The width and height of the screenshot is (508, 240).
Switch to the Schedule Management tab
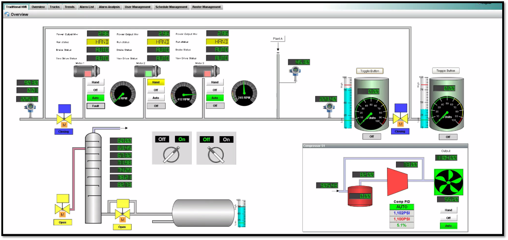[x=171, y=7]
